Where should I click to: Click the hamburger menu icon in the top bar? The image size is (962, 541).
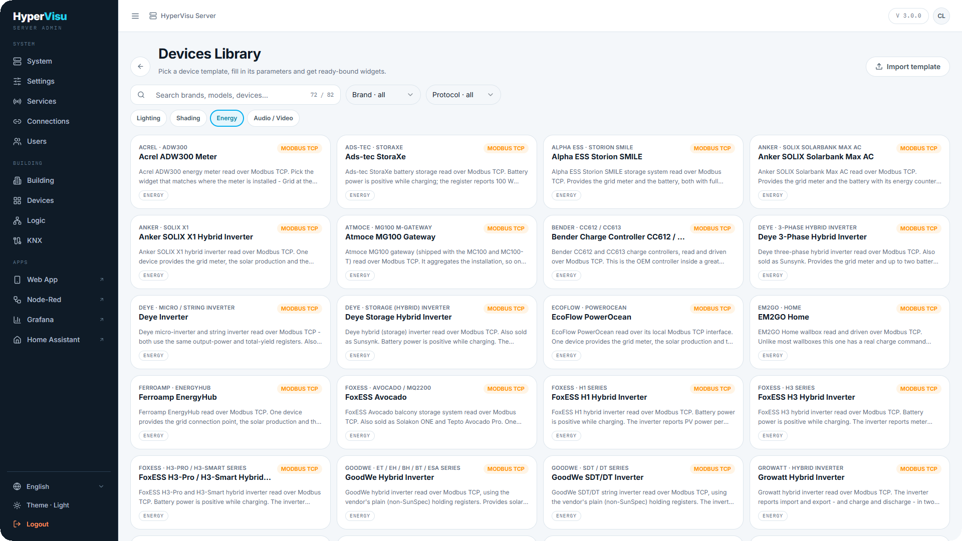point(135,16)
